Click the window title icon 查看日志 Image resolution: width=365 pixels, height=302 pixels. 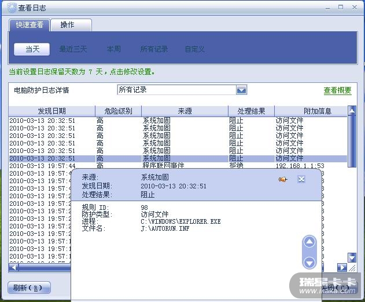[x=12, y=8]
